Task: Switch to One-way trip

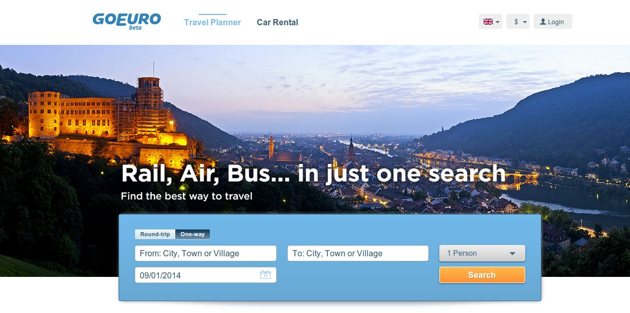Action: pos(192,234)
